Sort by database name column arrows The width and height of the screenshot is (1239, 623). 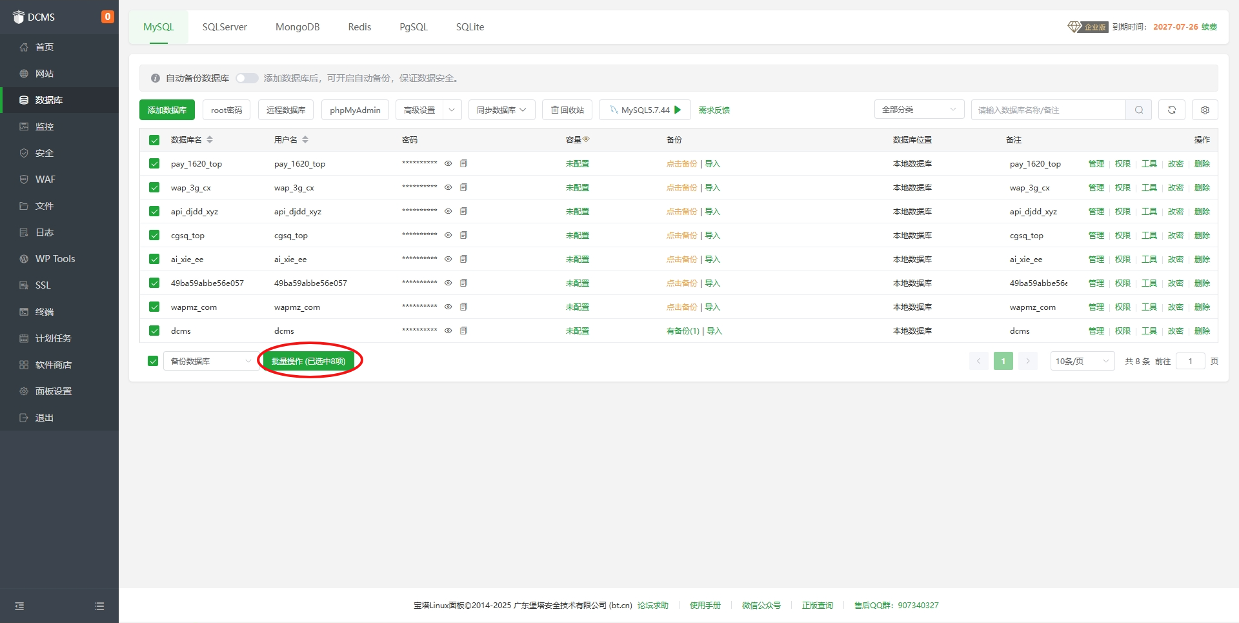(210, 139)
